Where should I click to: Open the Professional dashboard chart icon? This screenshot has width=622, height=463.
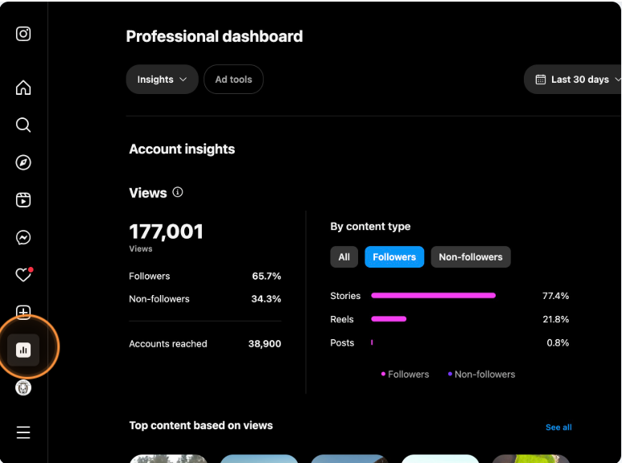[23, 350]
